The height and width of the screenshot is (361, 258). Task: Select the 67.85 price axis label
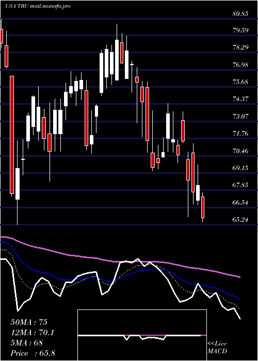[x=240, y=185]
